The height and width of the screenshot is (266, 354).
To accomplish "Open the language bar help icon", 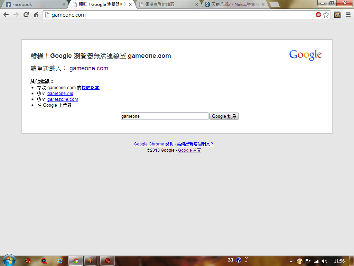I will coord(239,260).
